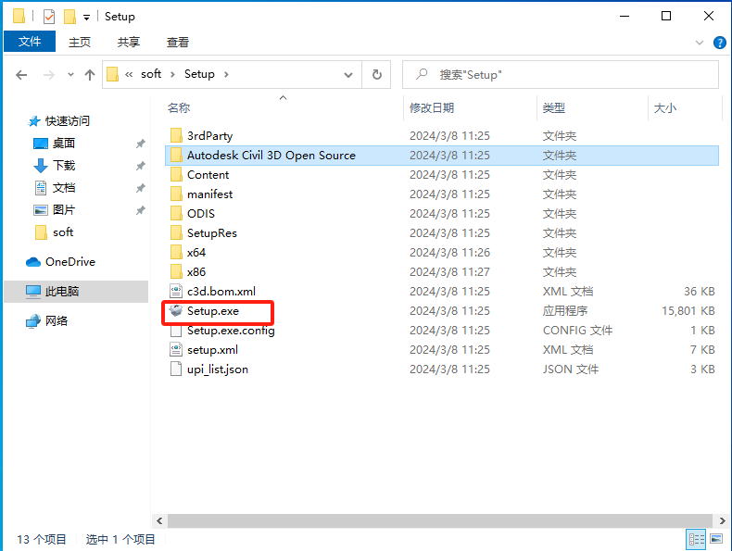Unpin 下载 using its pin icon
Viewport: 732px width, 551px height.
(141, 166)
